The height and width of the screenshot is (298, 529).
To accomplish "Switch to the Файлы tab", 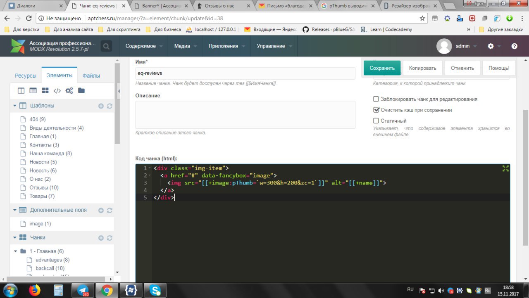I will point(91,76).
